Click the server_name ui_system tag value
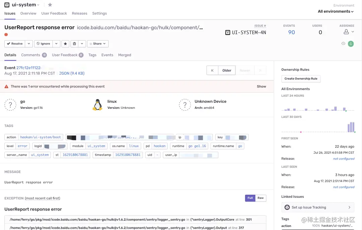Screen dimensions: 362x230 (40, 155)
